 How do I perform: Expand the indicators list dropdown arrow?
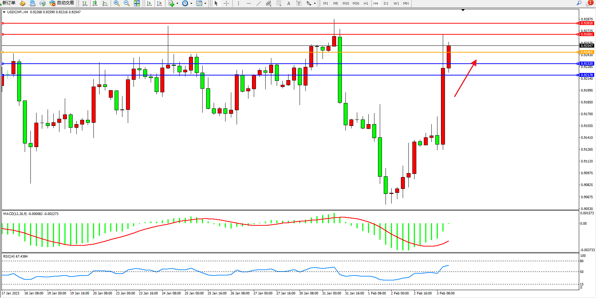[x=178, y=4]
